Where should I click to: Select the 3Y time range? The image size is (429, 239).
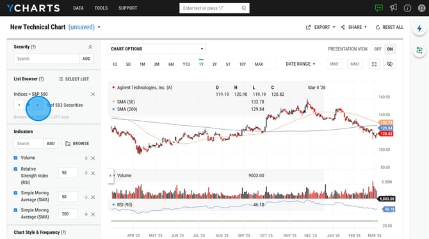214,64
